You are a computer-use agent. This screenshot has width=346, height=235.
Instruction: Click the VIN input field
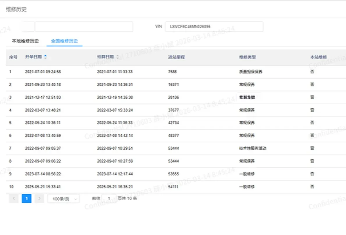(x=214, y=26)
